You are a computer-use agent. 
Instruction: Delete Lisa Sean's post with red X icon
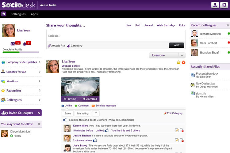click(x=183, y=62)
